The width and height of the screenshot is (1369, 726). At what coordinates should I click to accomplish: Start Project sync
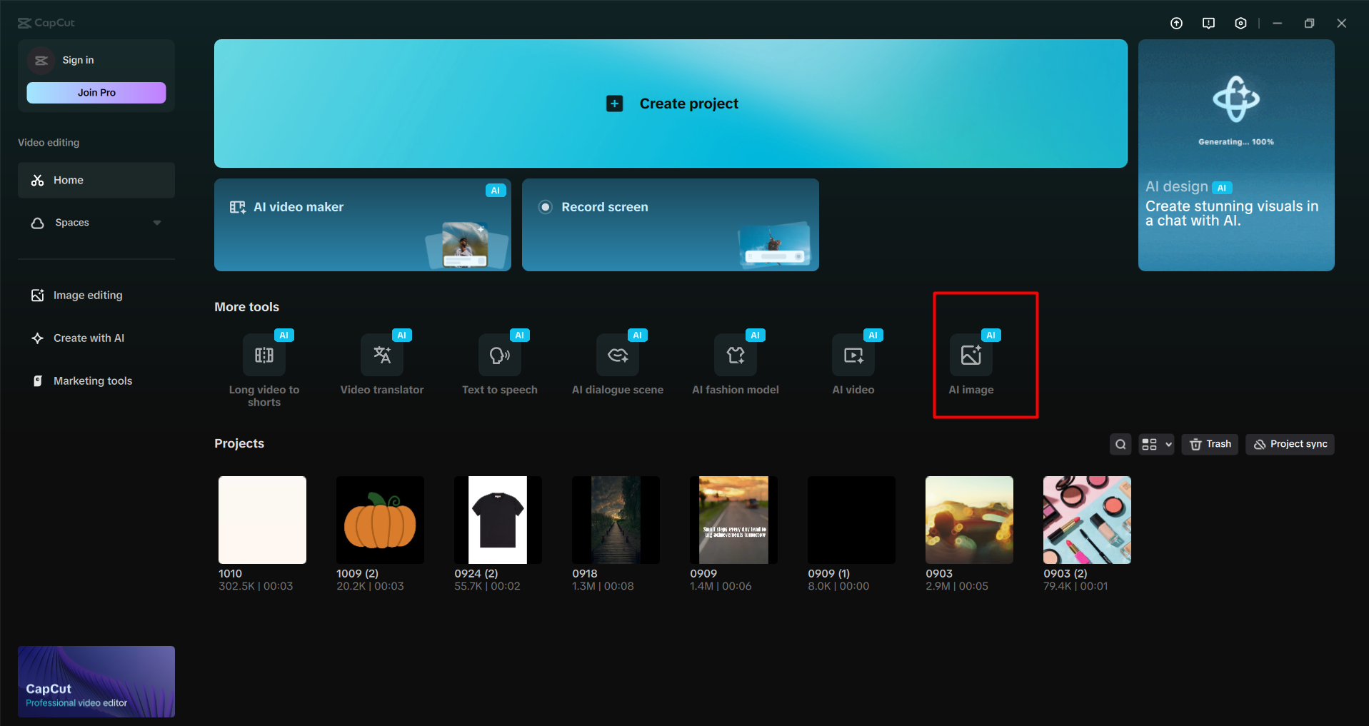coord(1289,444)
